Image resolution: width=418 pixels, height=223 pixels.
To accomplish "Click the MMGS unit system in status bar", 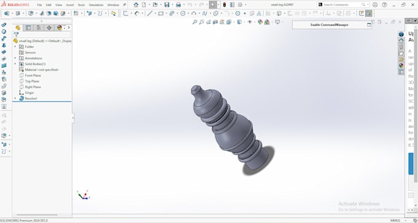I will [x=395, y=221].
